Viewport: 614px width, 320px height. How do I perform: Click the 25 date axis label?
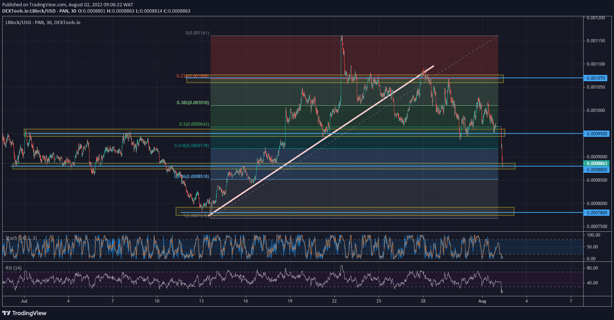tap(379, 301)
